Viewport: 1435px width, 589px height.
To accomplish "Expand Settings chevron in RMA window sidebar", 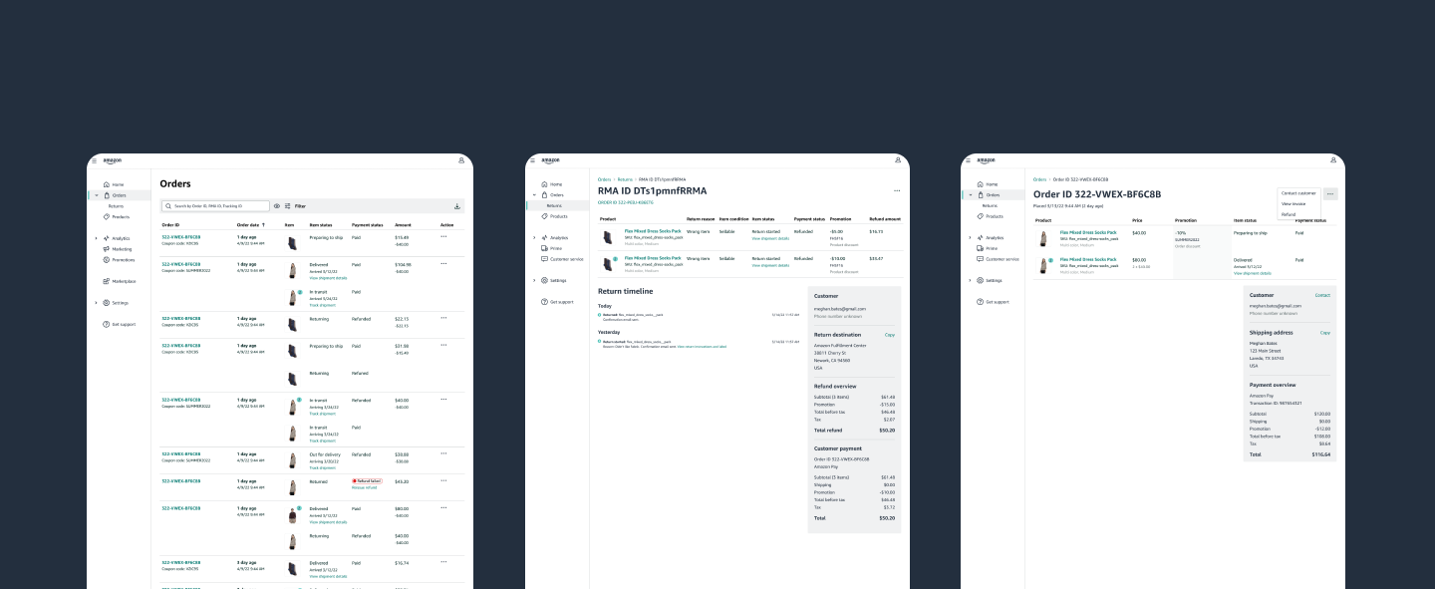I will (533, 280).
